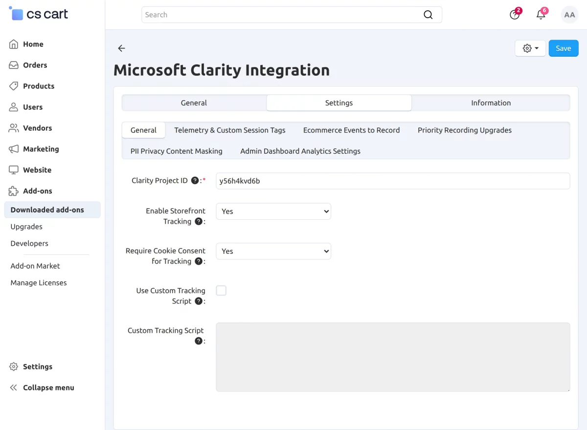Viewport: 587px width, 430px height.
Task: Click the Vendors people icon
Action: (x=14, y=128)
